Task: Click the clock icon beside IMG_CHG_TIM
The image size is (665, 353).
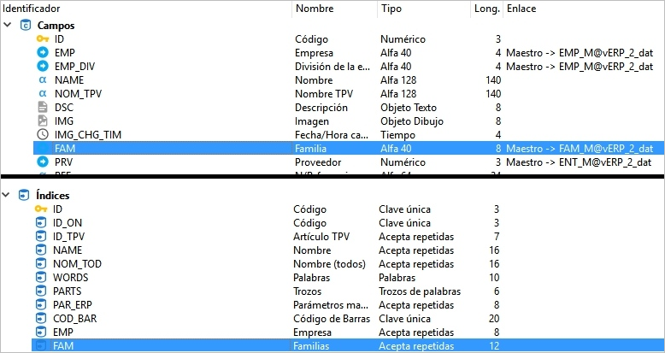Action: coord(43,135)
